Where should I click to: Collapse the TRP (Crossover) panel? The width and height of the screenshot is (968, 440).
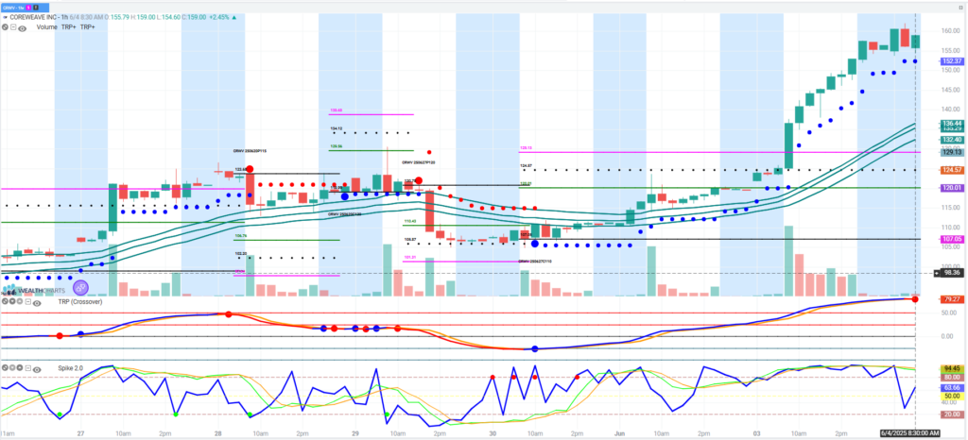[x=27, y=301]
